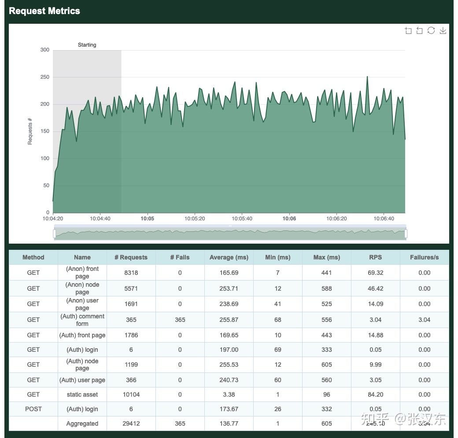Image resolution: width=458 pixels, height=438 pixels.
Task: Download the chart with save-as-image icon
Action: pos(443,30)
